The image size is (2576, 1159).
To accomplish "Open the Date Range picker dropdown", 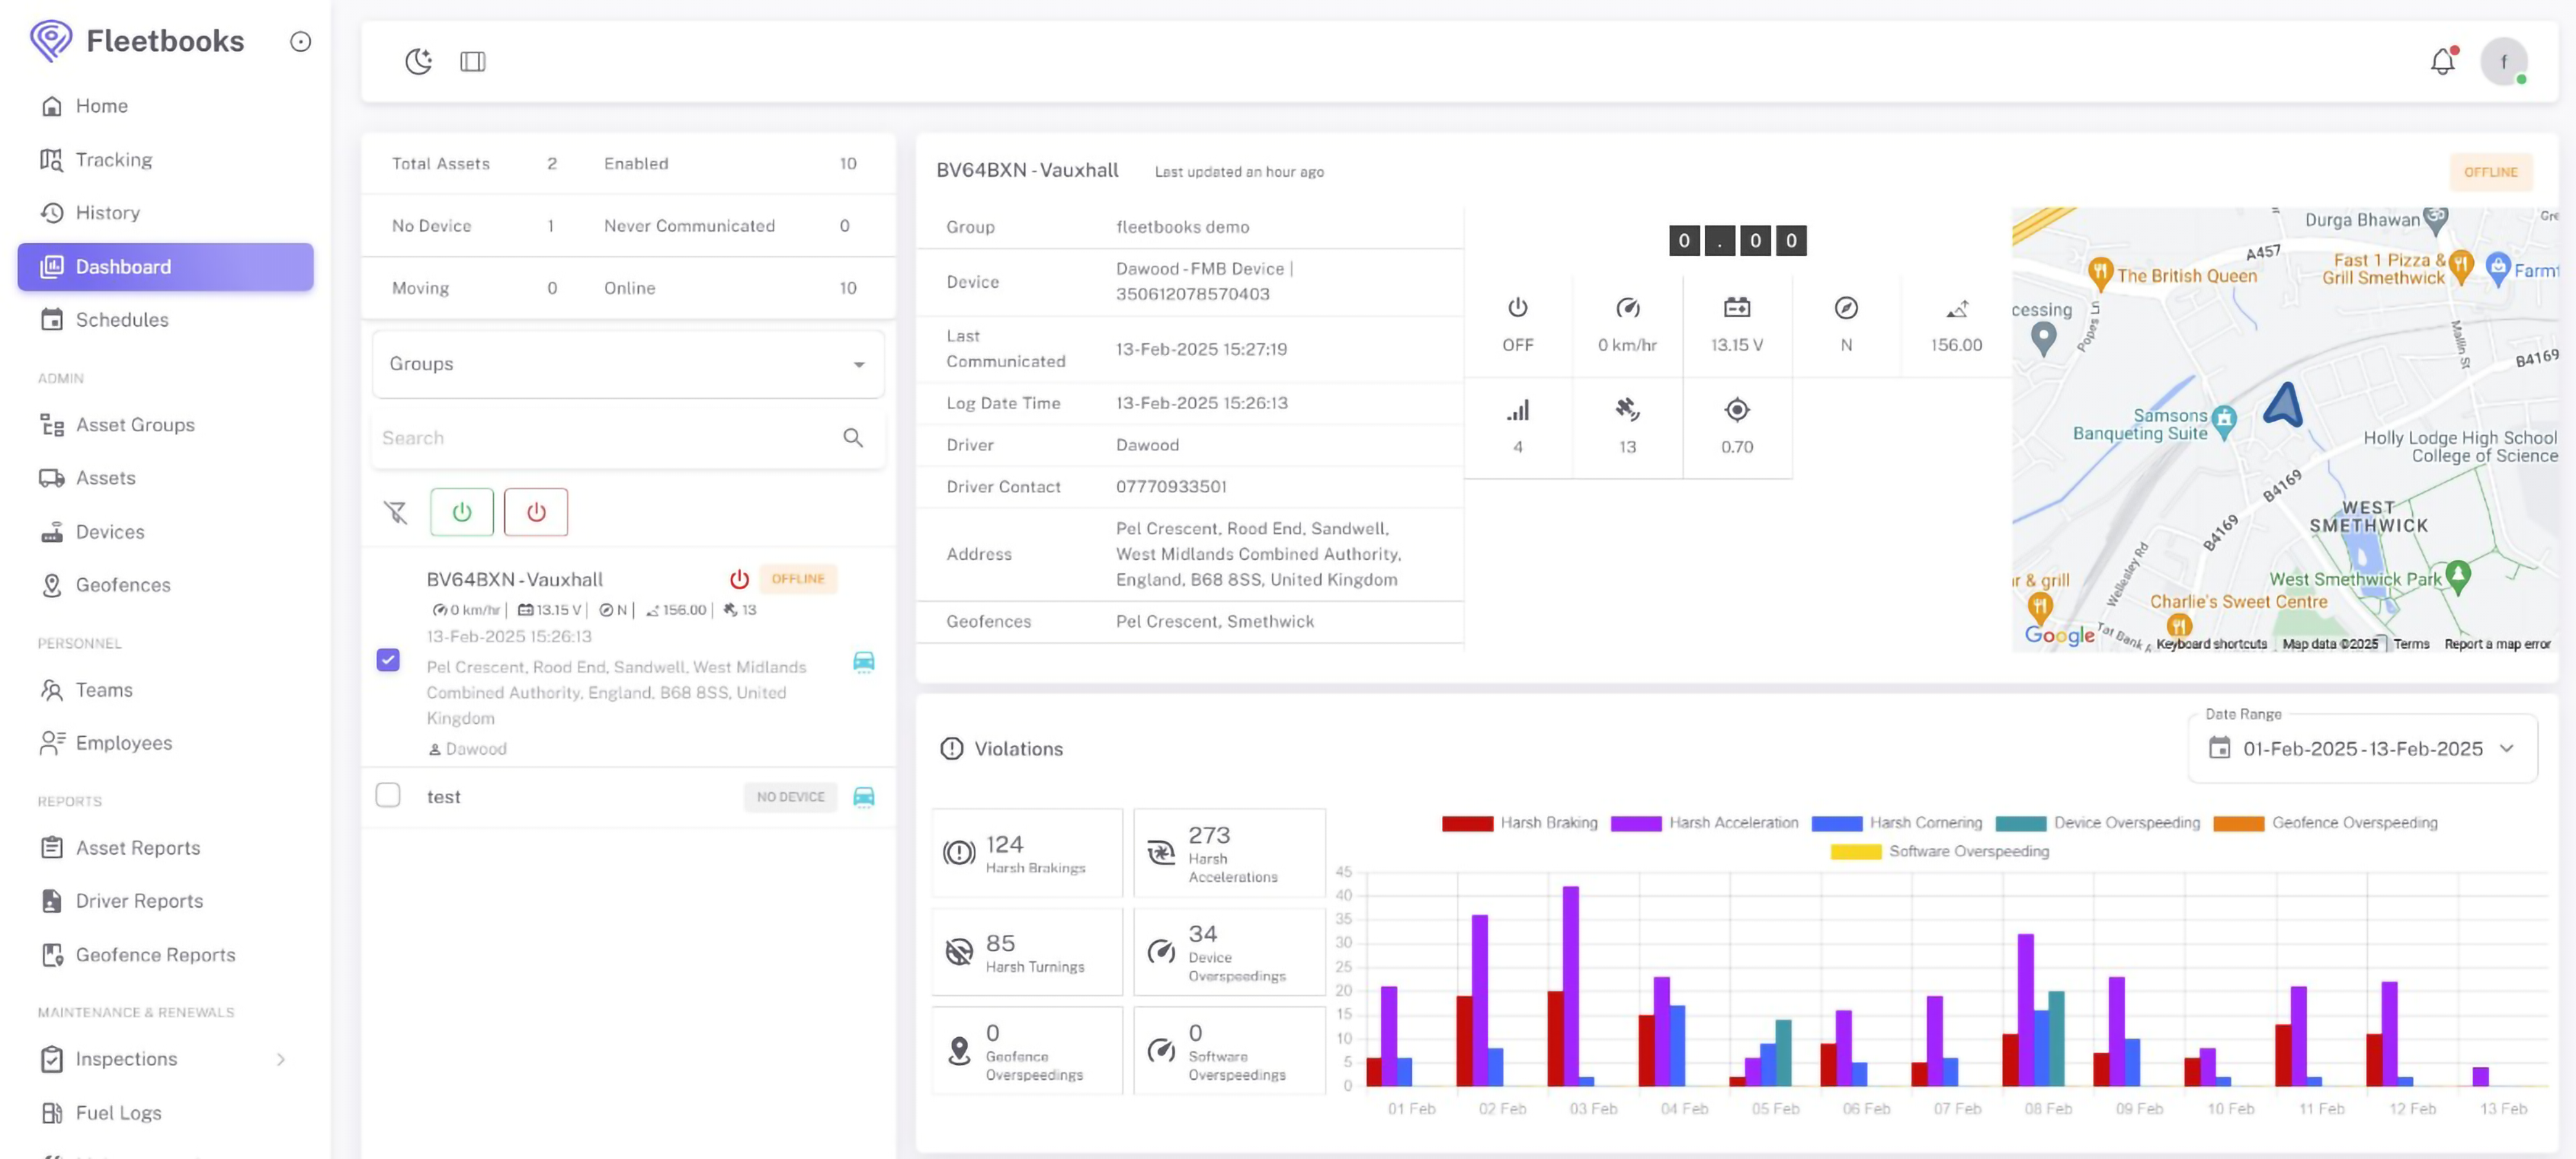I will tap(2363, 749).
